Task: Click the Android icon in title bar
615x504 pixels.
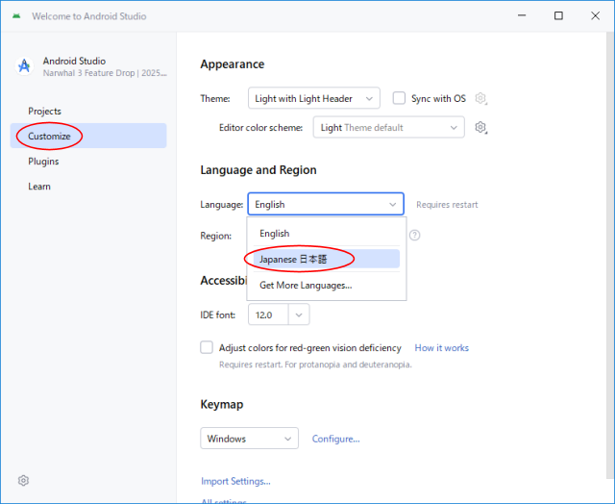Action: tap(16, 16)
